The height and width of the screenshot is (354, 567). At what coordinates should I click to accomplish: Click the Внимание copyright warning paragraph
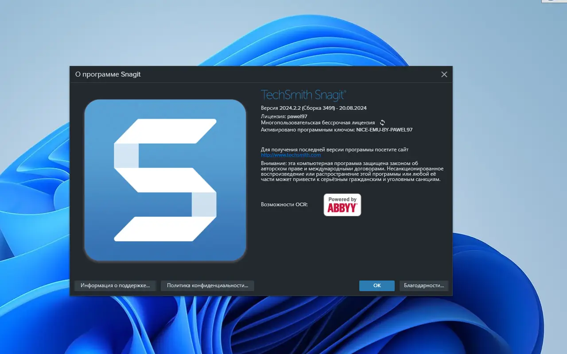352,171
